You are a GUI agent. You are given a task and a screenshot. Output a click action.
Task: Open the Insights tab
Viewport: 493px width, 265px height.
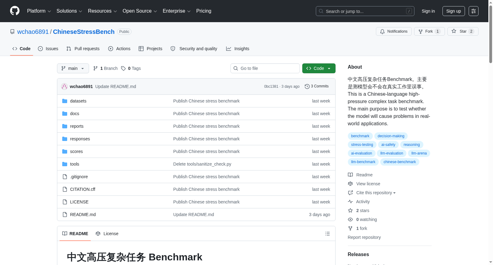coord(238,49)
